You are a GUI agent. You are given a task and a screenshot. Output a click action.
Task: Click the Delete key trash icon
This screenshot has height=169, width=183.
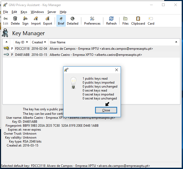15,21
